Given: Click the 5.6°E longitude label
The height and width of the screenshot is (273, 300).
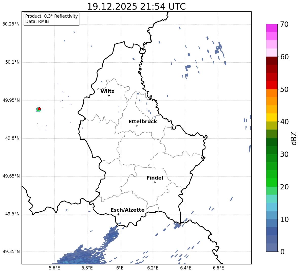Looking at the screenshot, I should point(54,268).
